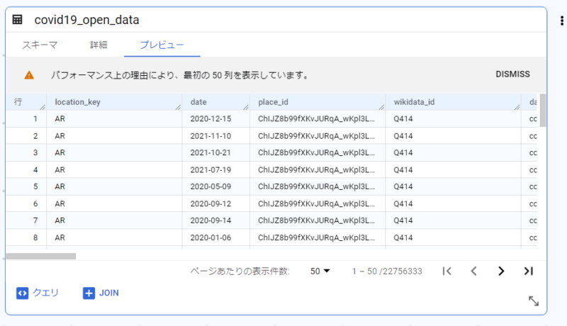Go to the previous results page
Image resolution: width=567 pixels, height=326 pixels.
coord(473,271)
